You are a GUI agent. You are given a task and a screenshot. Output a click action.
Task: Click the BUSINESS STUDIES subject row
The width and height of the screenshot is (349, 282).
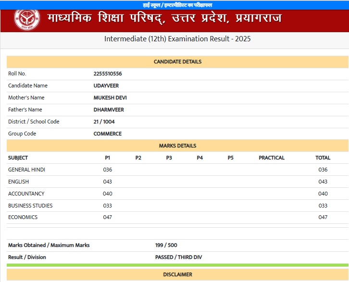tap(177, 206)
